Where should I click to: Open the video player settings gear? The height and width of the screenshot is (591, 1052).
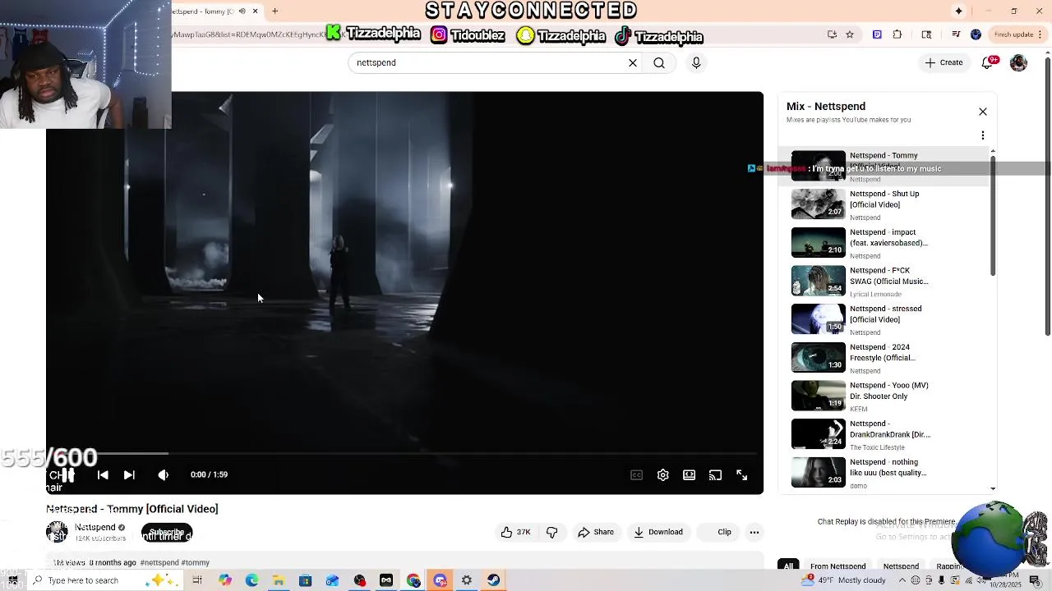(x=663, y=475)
